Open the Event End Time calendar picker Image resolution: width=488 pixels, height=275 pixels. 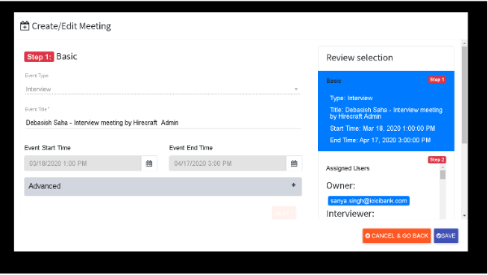point(294,164)
